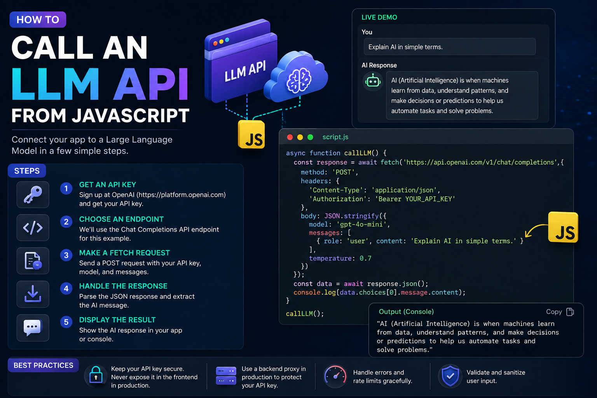The height and width of the screenshot is (398, 597).
Task: Click the copy clipboard icon in Output console
Action: coord(570,312)
